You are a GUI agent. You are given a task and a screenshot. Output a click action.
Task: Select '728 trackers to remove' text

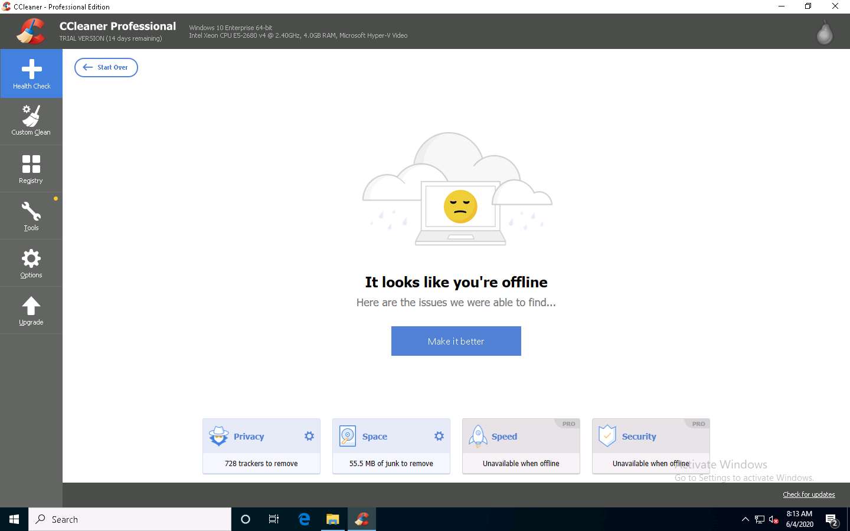click(261, 464)
